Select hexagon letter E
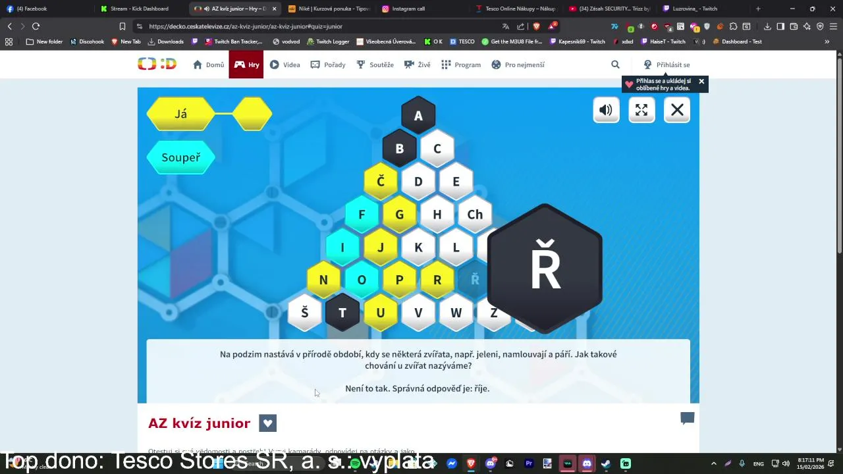Screen dimensions: 843x474 [456, 182]
